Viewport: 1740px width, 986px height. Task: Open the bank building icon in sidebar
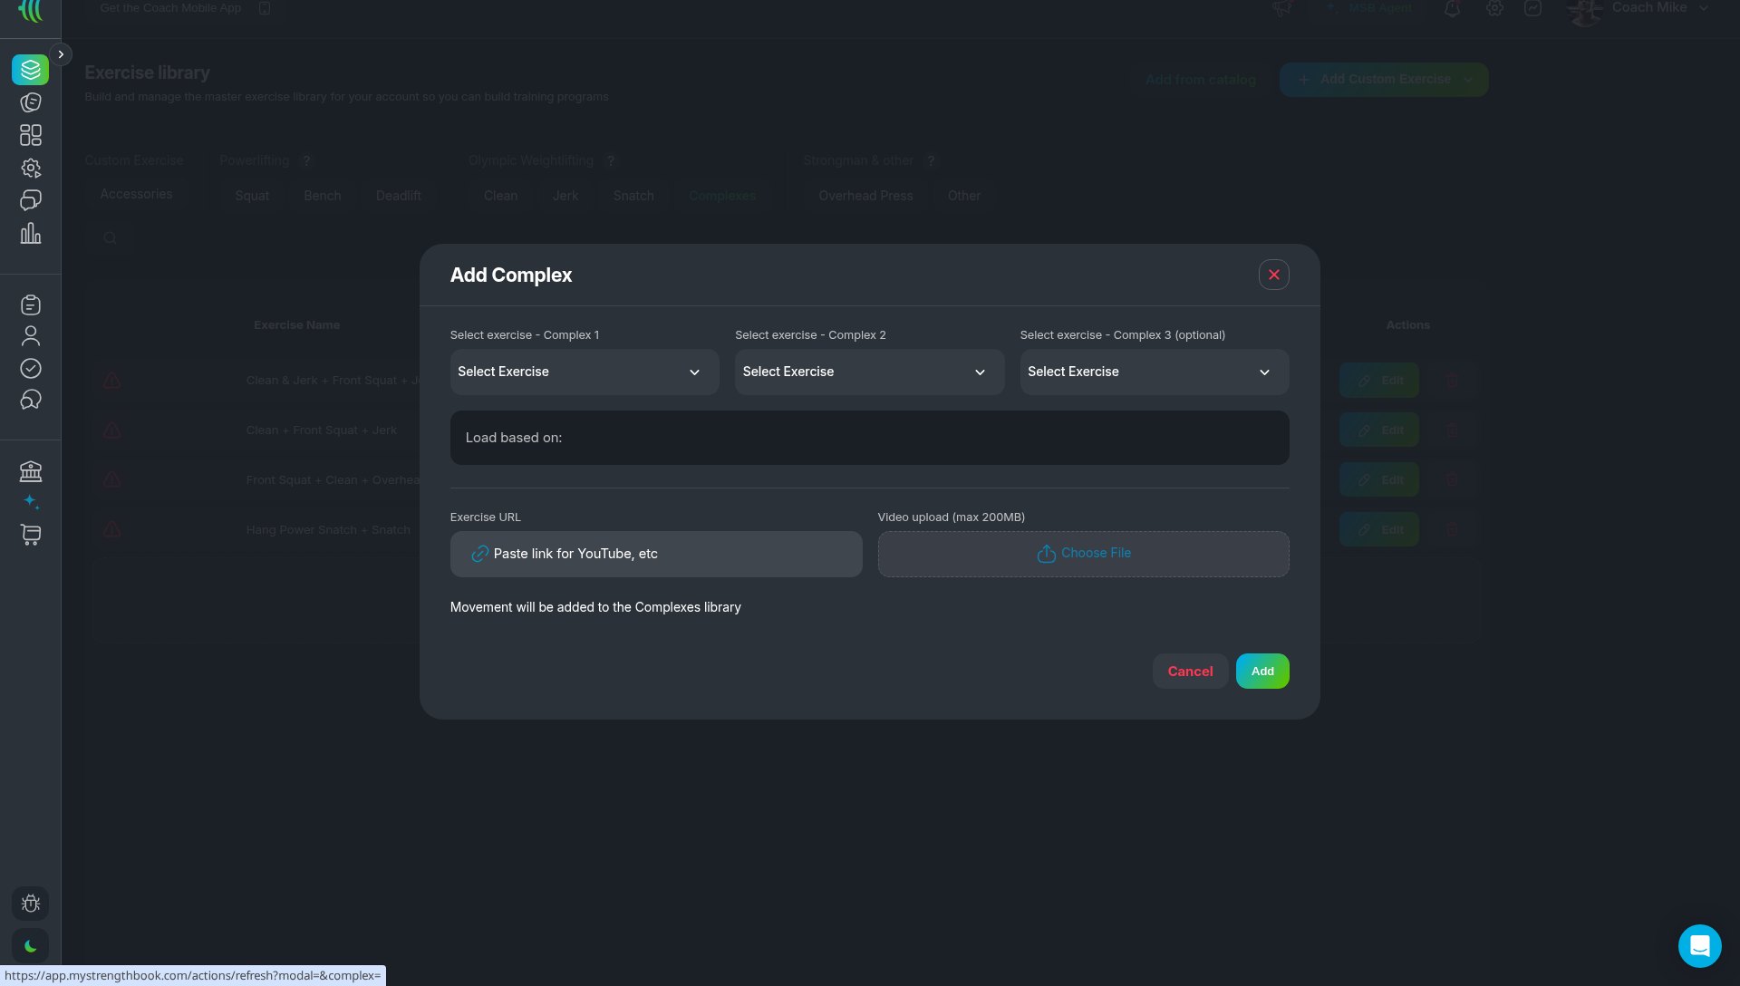[30, 470]
